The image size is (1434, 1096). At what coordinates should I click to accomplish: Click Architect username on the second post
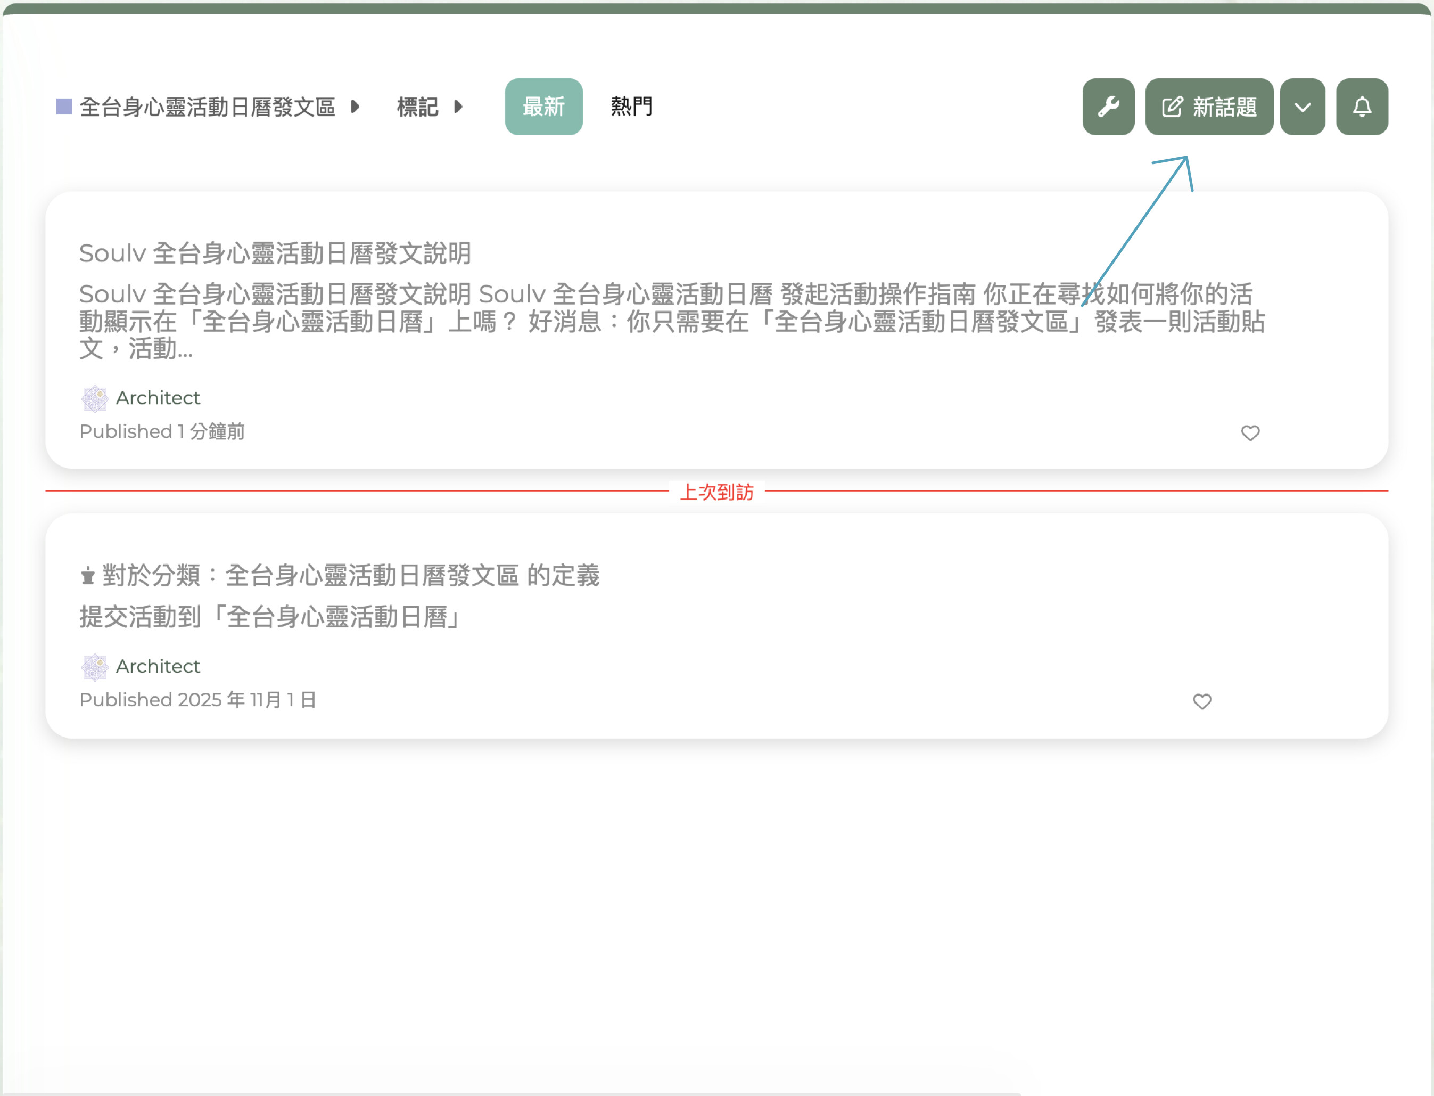(x=158, y=666)
